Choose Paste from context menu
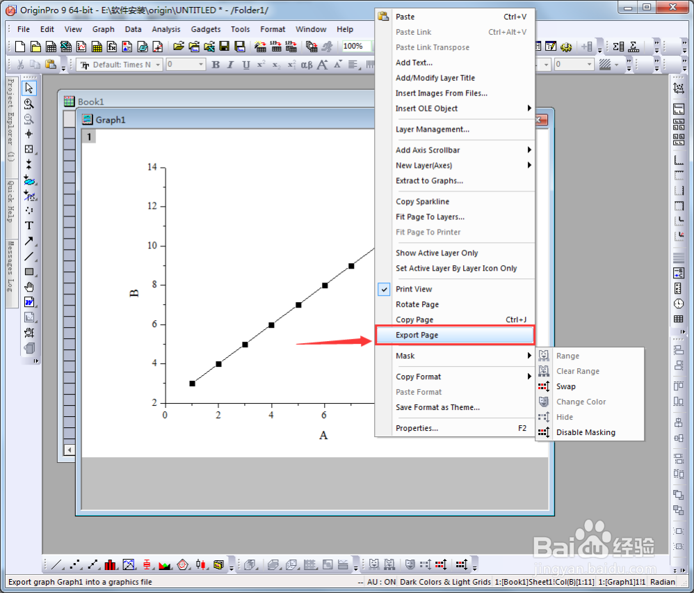694x593 pixels. 455,17
